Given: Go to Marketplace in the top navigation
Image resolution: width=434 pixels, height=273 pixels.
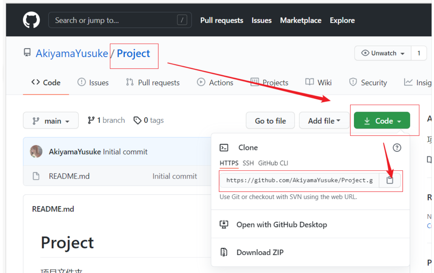Looking at the screenshot, I should 301,20.
